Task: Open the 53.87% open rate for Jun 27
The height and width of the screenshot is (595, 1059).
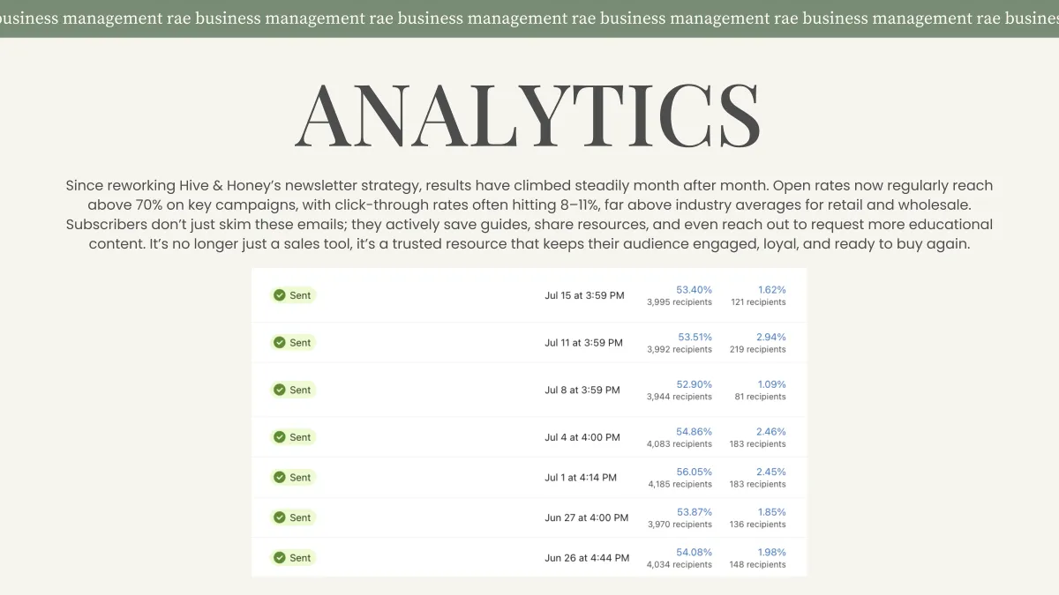Action: pyautogui.click(x=694, y=511)
